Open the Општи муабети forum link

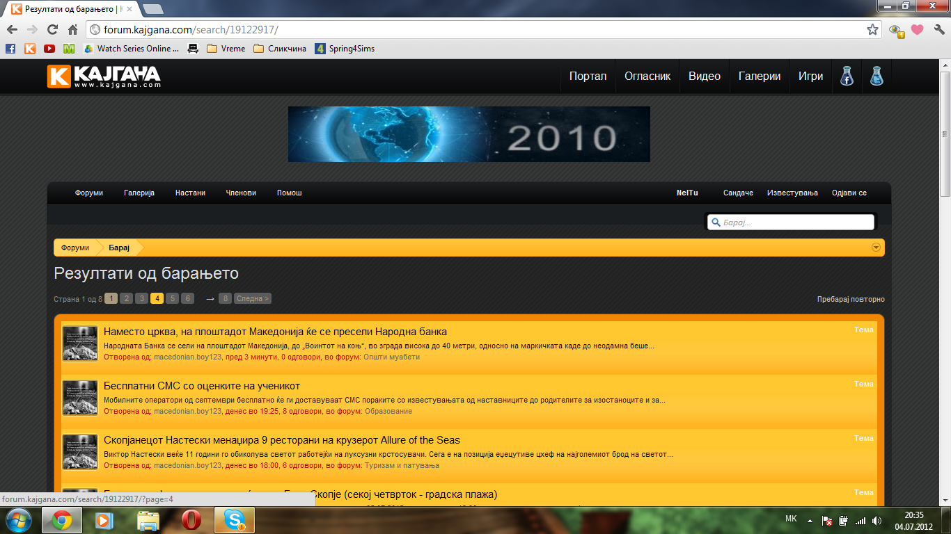click(392, 357)
